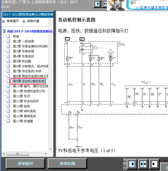Click the 2017-2018款别克全新GL8 blue title bar

pyautogui.click(x=28, y=14)
